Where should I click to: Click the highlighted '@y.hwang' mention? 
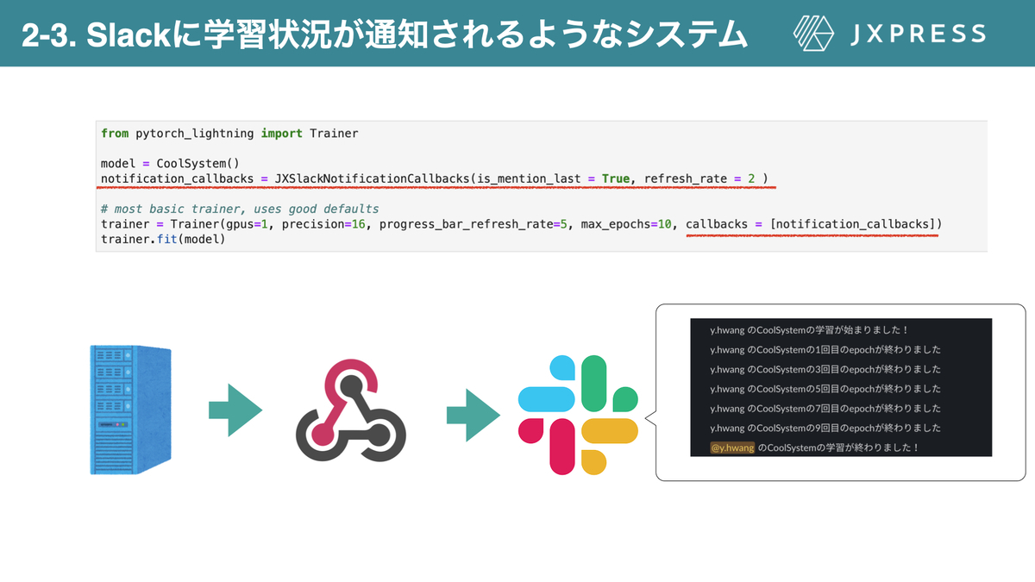732,448
